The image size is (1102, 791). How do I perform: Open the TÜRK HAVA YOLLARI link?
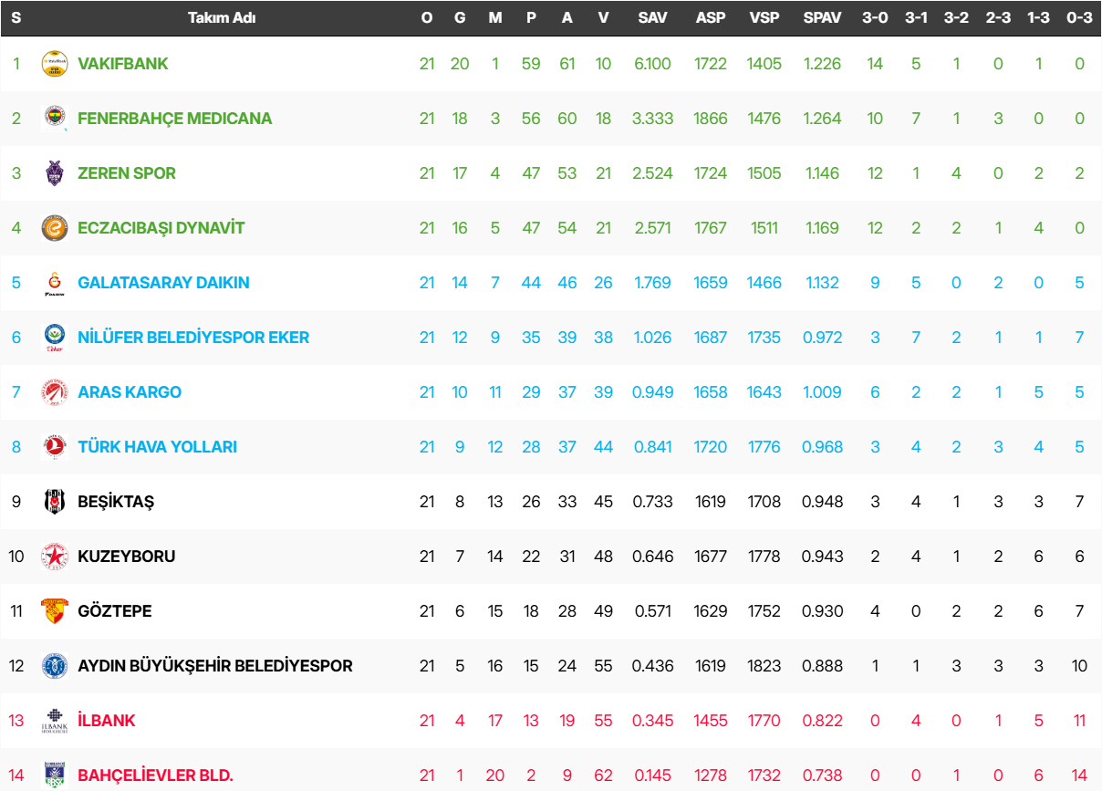pyautogui.click(x=158, y=447)
